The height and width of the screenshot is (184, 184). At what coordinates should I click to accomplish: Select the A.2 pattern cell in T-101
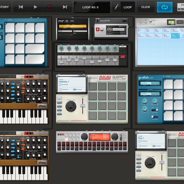(158, 31)
